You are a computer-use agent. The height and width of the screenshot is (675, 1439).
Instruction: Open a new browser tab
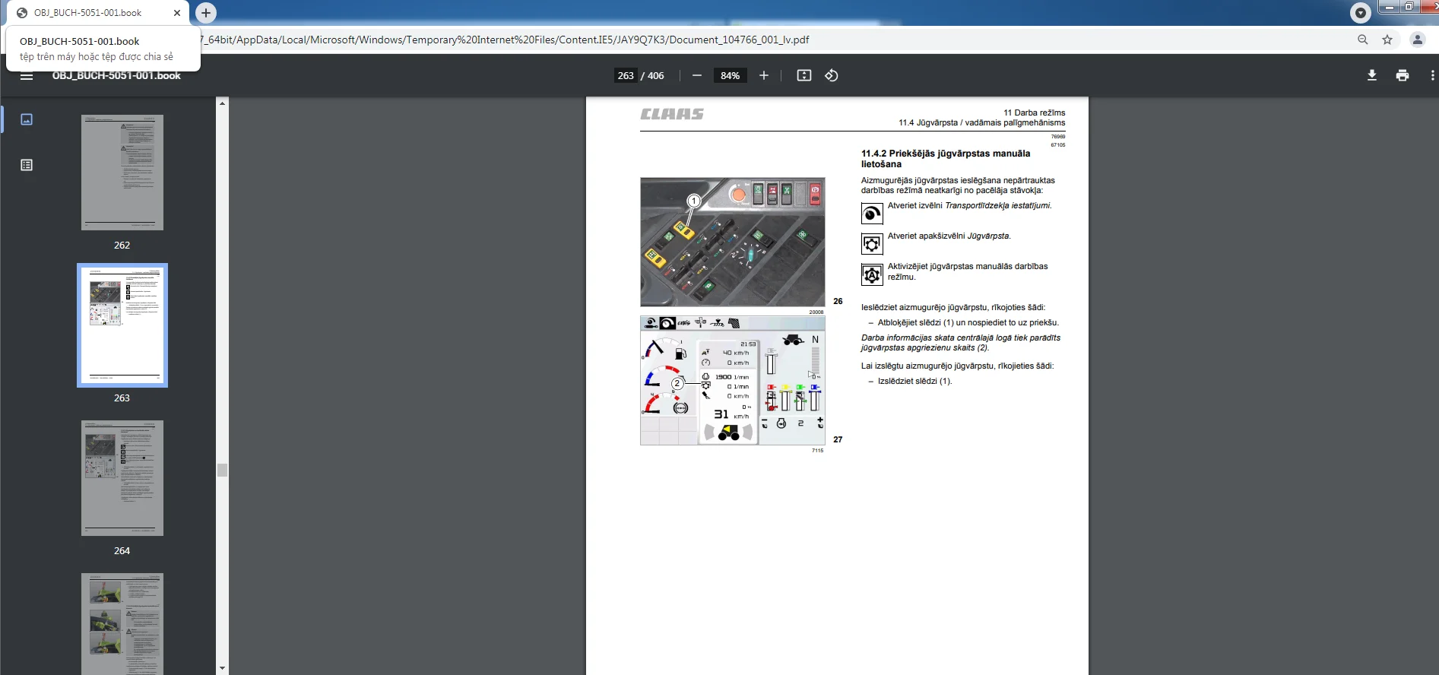tap(206, 13)
